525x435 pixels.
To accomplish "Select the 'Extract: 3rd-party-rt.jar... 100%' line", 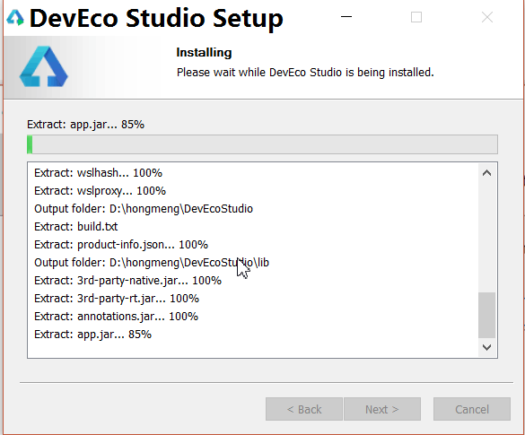I will [117, 299].
